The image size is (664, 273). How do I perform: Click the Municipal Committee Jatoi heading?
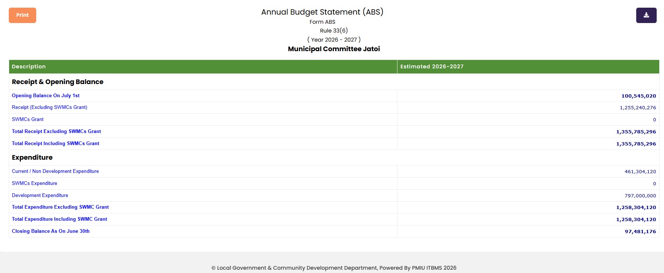coord(334,49)
